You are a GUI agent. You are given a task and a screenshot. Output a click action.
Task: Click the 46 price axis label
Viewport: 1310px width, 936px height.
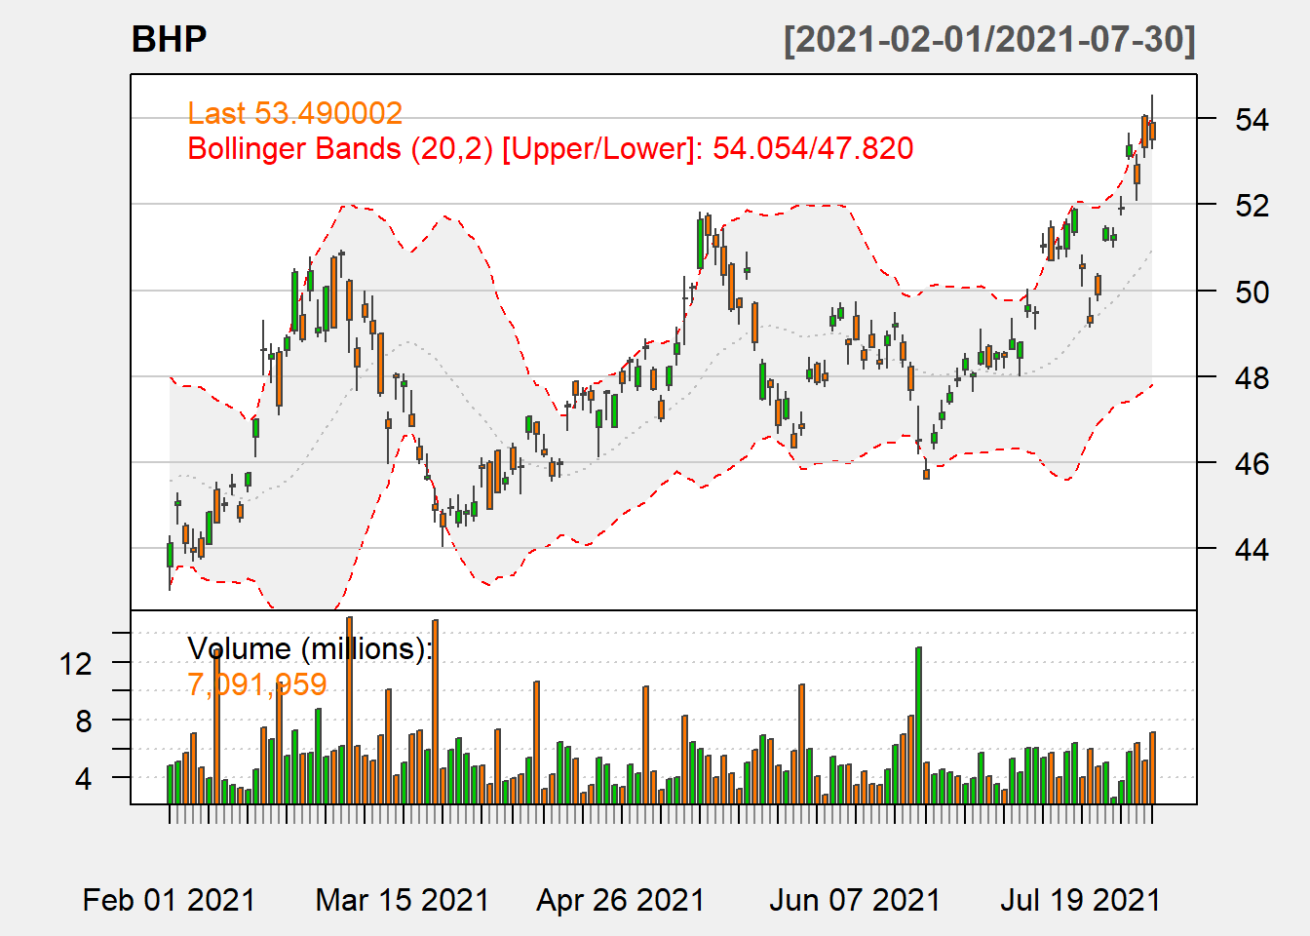point(1252,463)
